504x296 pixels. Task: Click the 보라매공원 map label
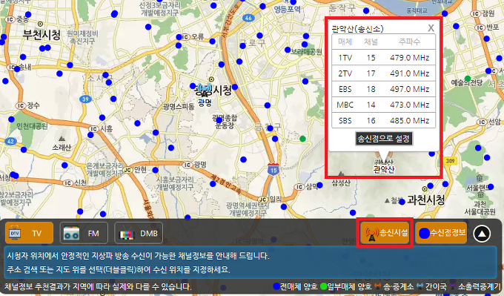point(306,51)
